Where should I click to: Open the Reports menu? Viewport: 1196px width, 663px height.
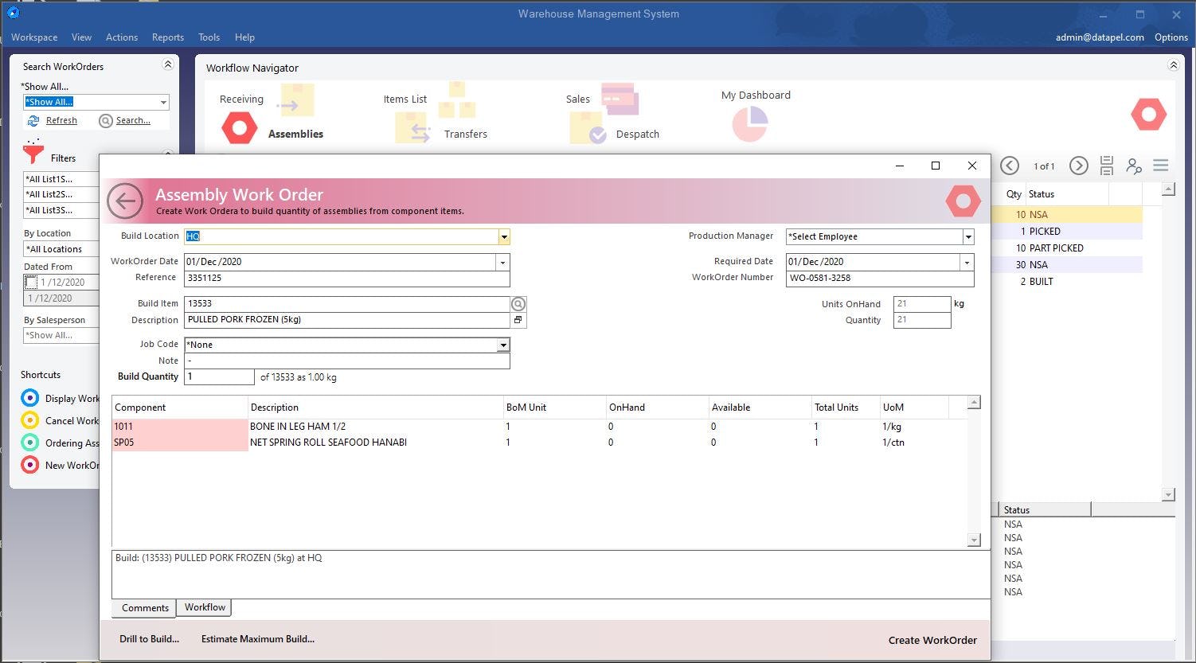pyautogui.click(x=167, y=37)
